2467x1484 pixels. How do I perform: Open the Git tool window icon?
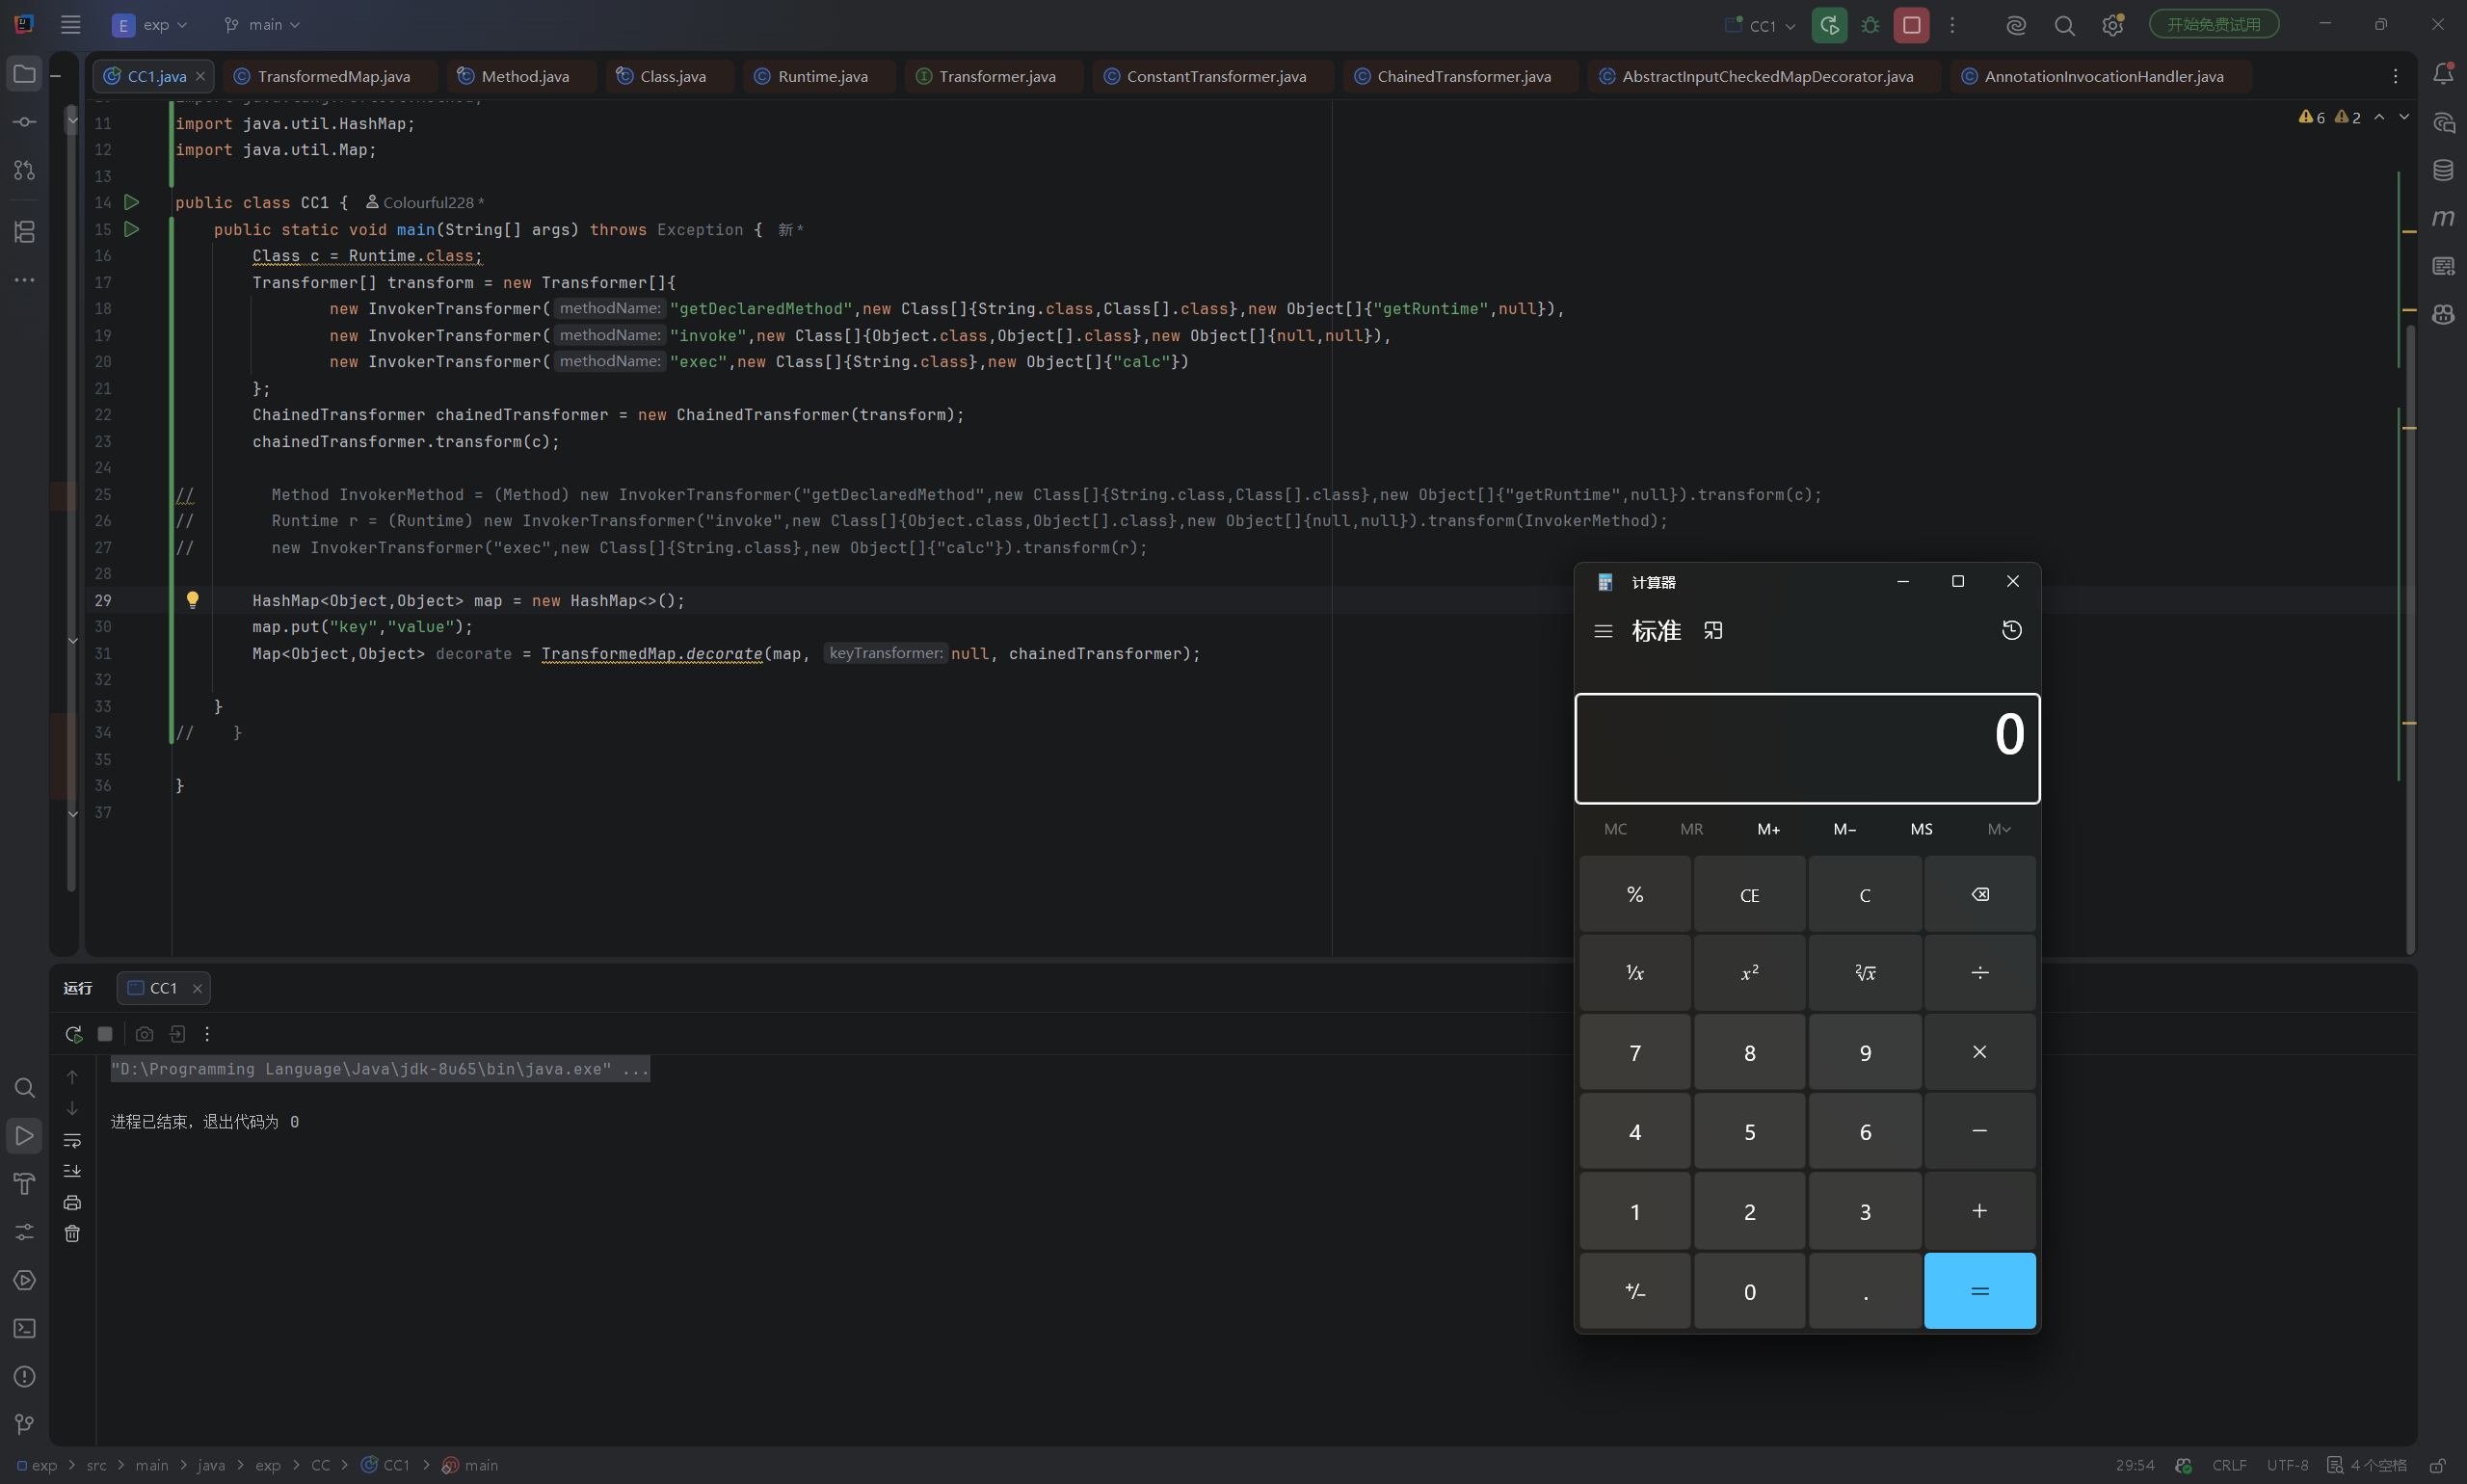click(24, 1424)
